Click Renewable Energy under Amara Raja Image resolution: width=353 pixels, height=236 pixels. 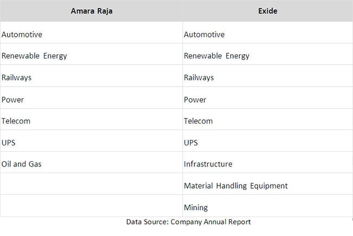click(x=35, y=56)
